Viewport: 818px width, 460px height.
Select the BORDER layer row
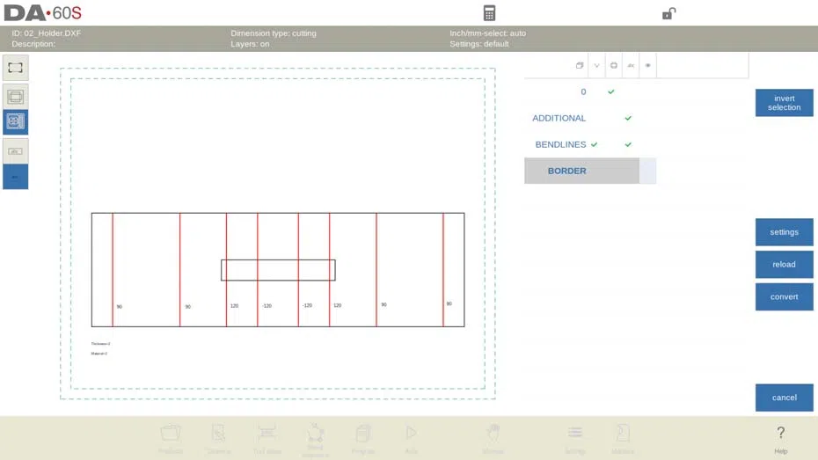[590, 171]
